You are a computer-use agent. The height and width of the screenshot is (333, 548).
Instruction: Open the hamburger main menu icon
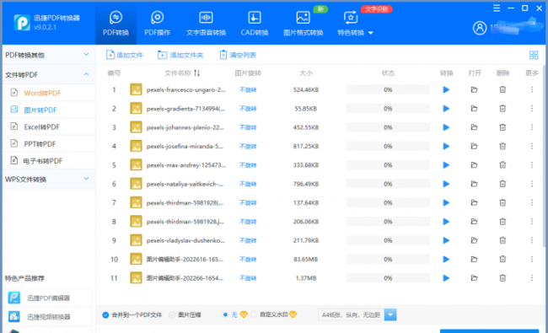coord(497,8)
